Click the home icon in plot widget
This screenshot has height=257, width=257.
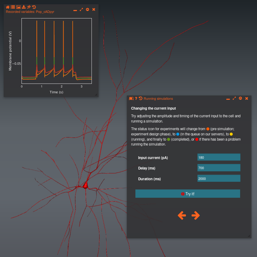[x=8, y=7]
